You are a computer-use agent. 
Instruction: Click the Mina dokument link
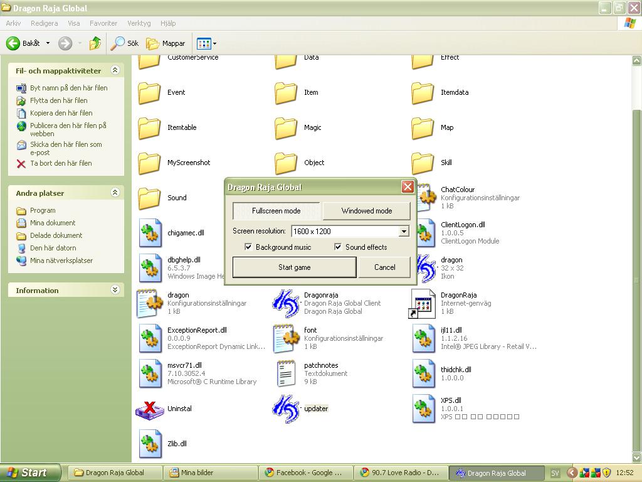53,223
